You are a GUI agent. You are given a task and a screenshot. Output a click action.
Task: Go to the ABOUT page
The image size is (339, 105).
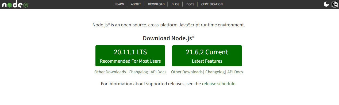tap(136, 4)
